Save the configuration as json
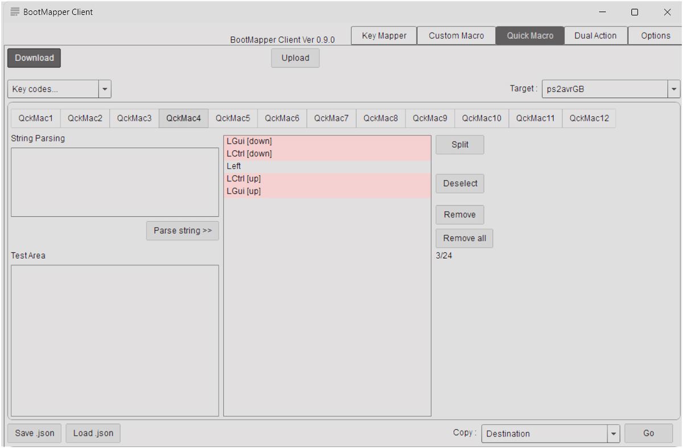The image size is (683, 448). (x=34, y=433)
